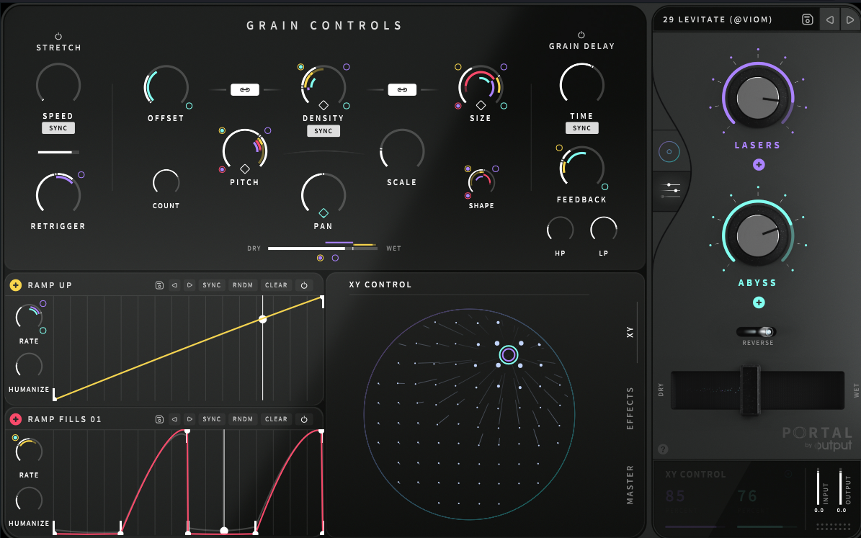Toggle the Stretch power button
This screenshot has height=538, width=861.
click(x=58, y=36)
